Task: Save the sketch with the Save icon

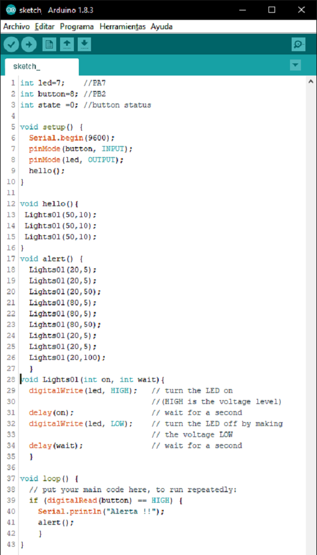Action: [x=84, y=45]
